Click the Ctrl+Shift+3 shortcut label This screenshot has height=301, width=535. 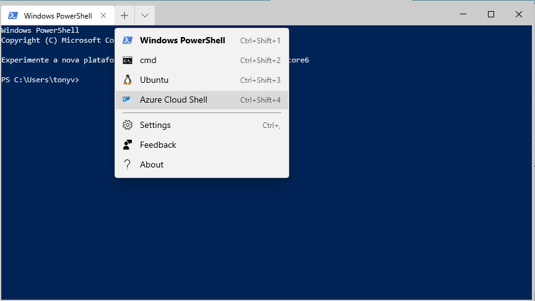(260, 80)
